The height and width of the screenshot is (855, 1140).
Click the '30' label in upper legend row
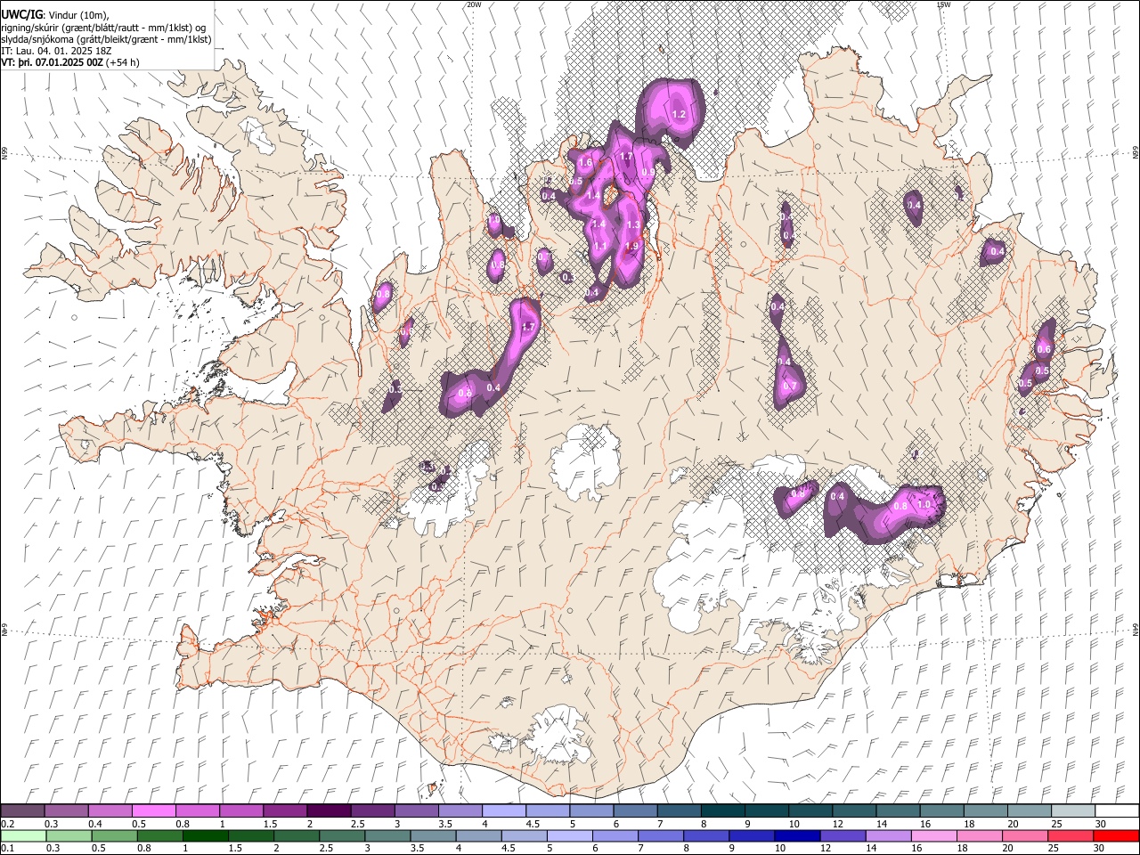1100,824
